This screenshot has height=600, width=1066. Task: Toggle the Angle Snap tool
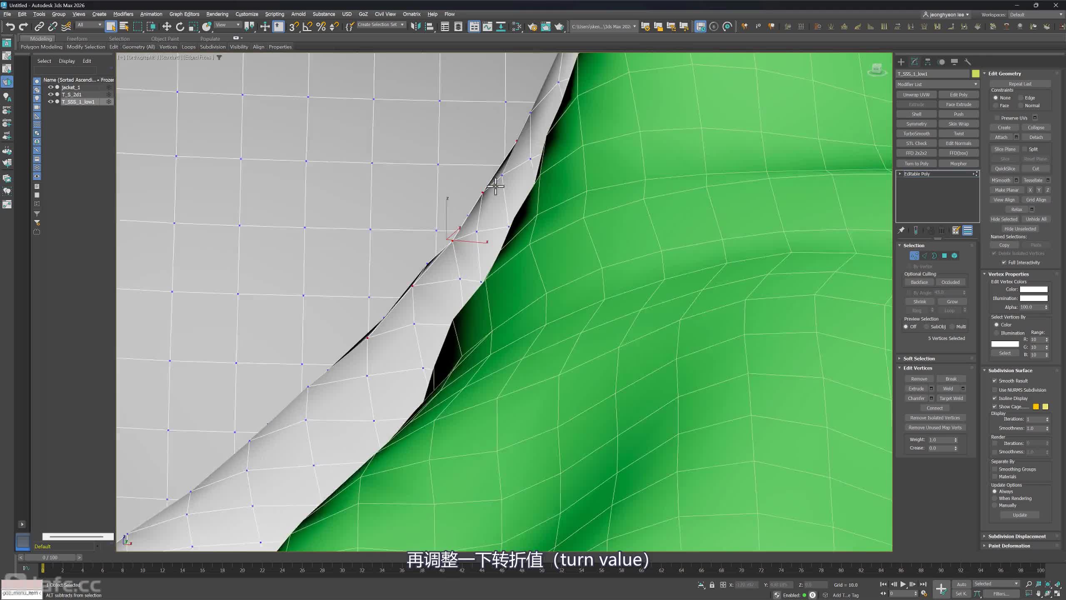tap(307, 27)
